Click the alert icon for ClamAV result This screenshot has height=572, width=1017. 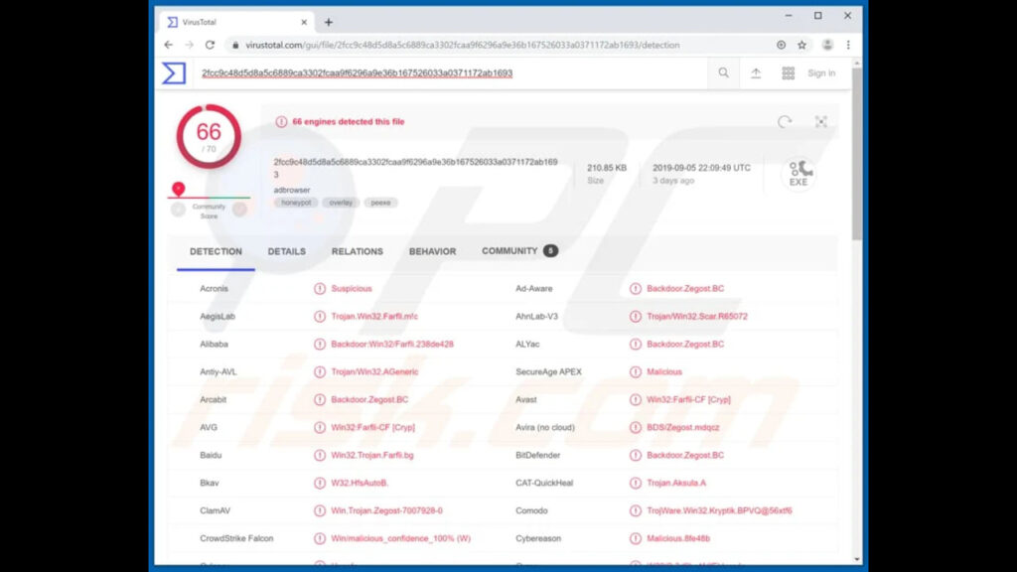320,511
